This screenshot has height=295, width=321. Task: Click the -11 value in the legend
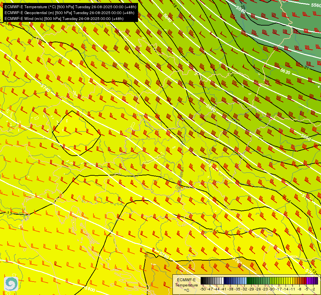click(292, 289)
